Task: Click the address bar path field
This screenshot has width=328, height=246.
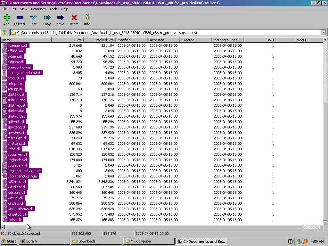Action: (x=166, y=32)
